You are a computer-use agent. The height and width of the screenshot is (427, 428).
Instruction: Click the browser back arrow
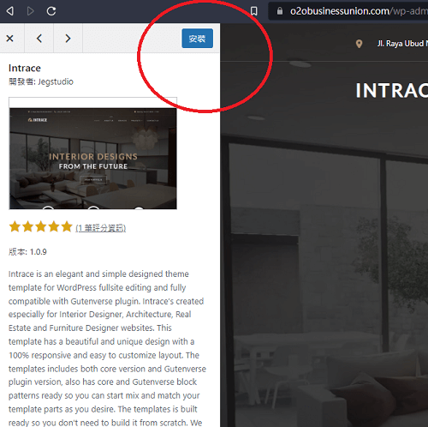tap(10, 11)
